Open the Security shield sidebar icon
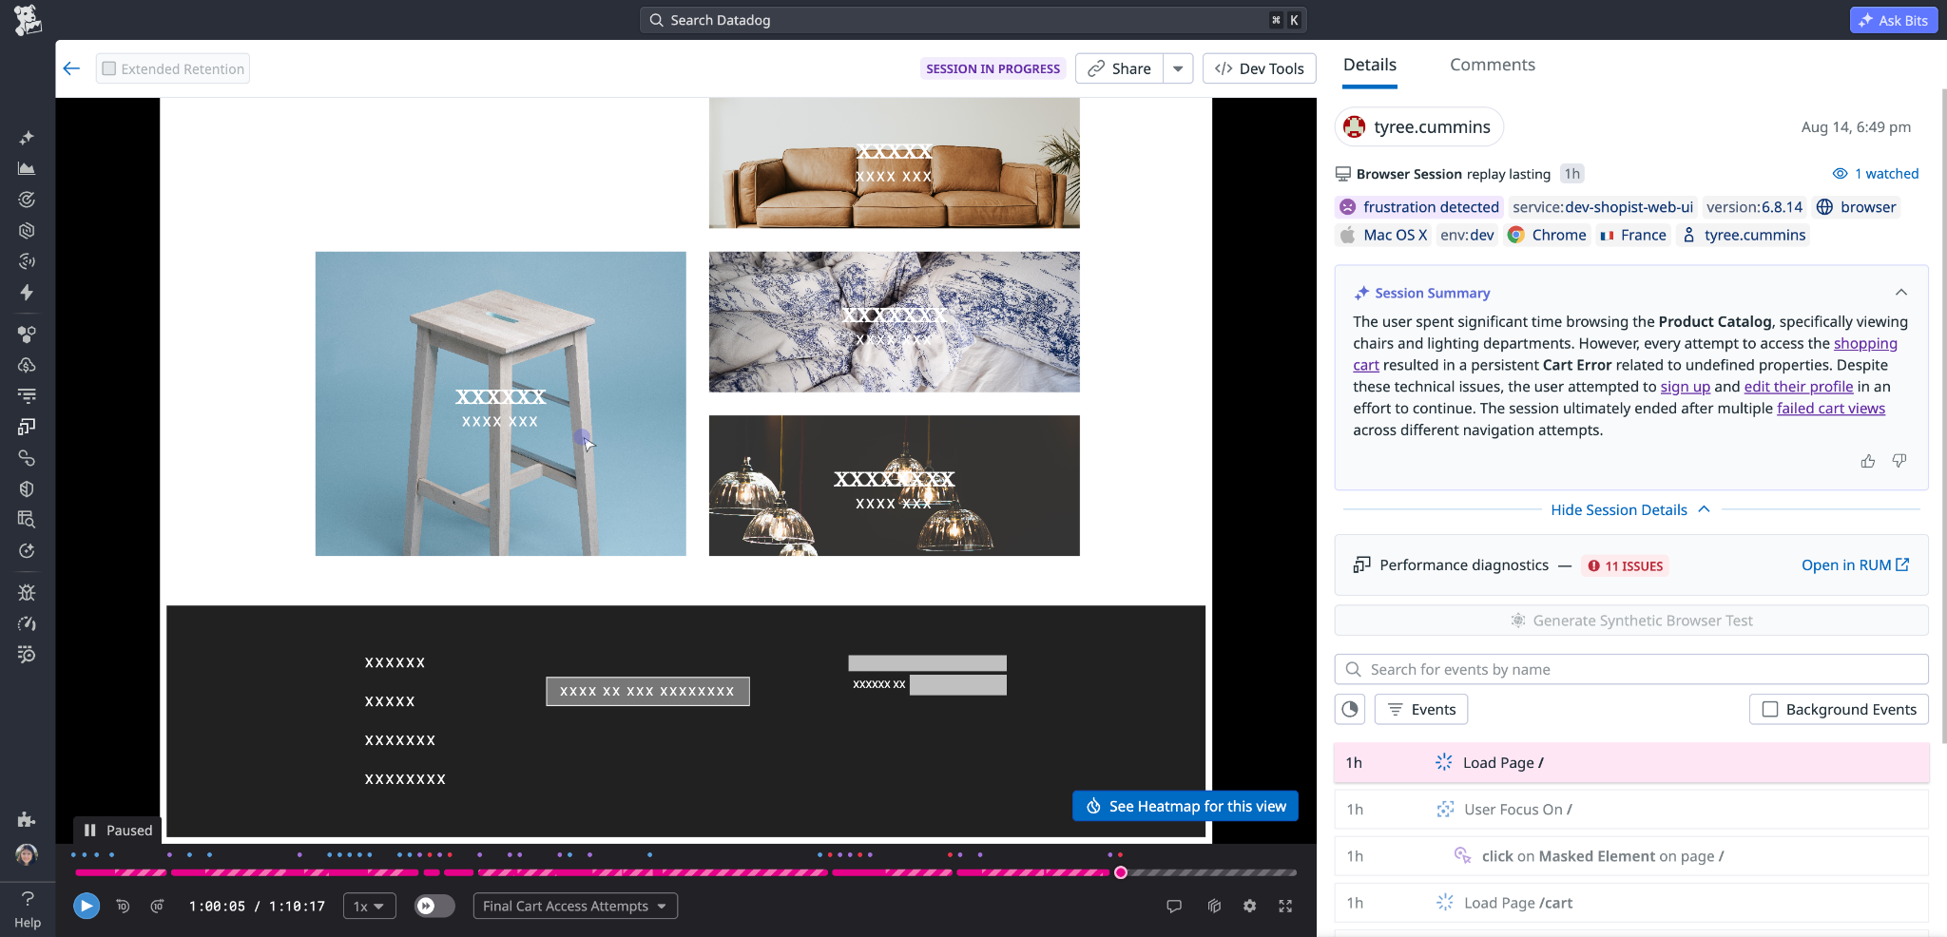The width and height of the screenshot is (1947, 937). (27, 488)
